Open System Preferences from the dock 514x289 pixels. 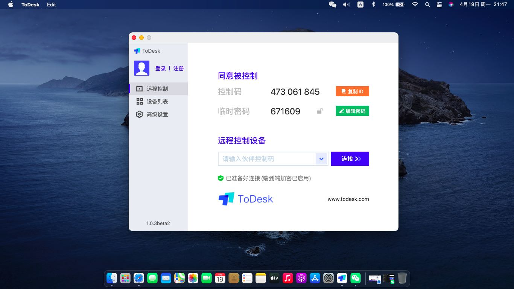click(x=328, y=278)
